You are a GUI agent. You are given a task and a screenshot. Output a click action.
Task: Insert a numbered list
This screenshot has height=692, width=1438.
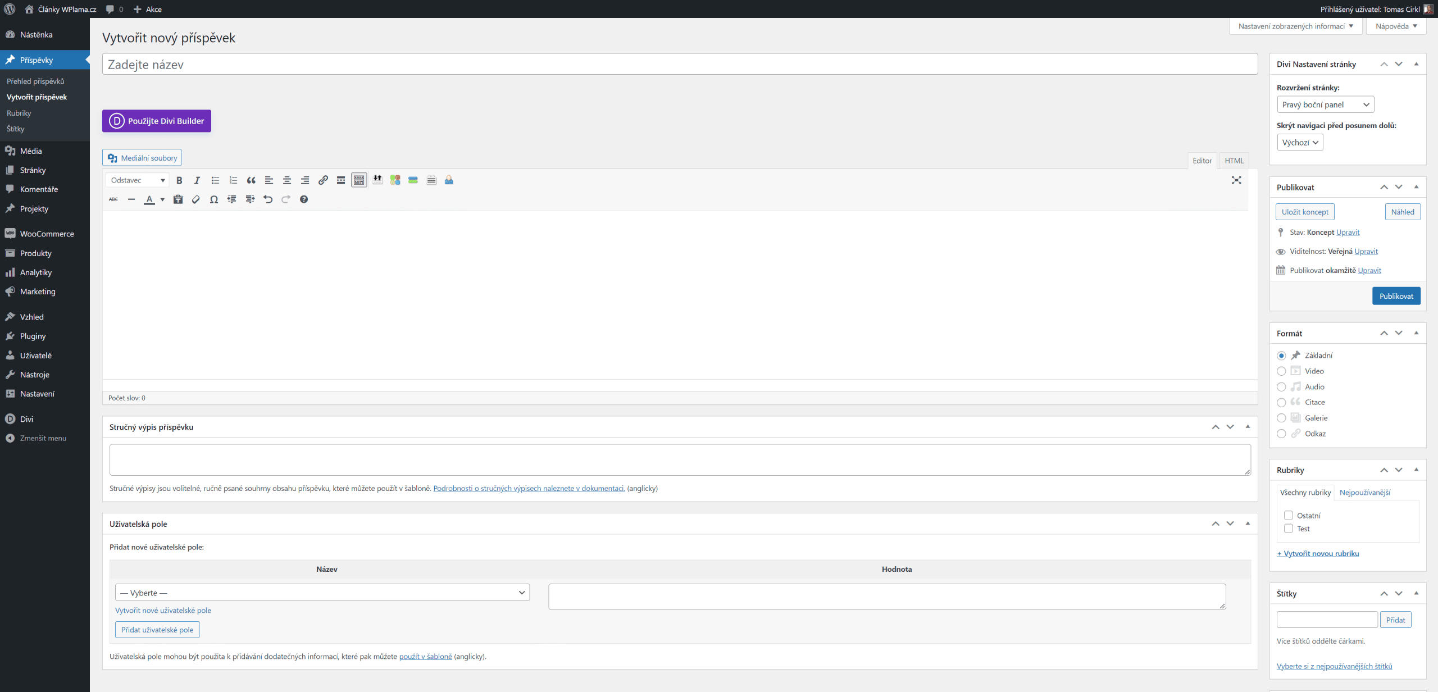point(233,180)
